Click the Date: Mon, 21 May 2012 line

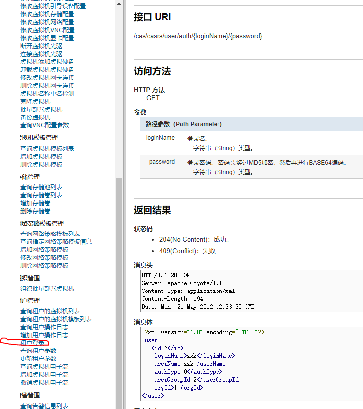[x=198, y=307]
